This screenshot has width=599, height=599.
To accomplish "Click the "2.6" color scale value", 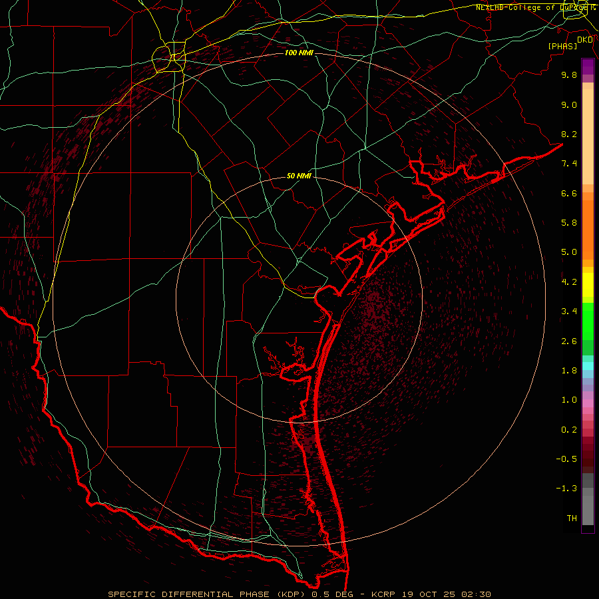I will [x=569, y=341].
